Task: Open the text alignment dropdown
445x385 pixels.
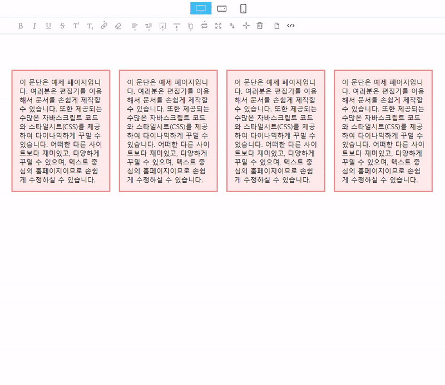Action: (134, 26)
